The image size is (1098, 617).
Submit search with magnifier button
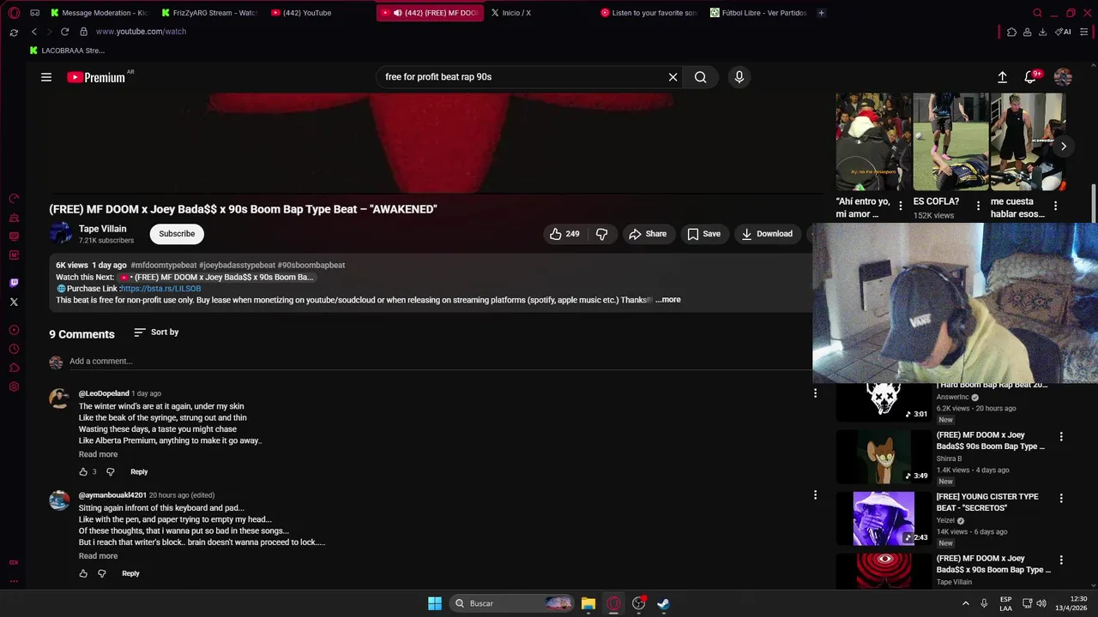point(701,77)
